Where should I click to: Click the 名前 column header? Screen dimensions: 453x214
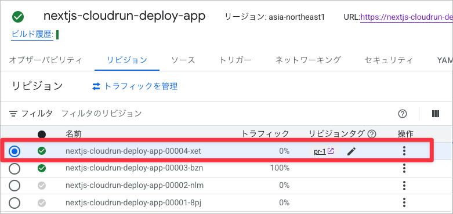[74, 134]
